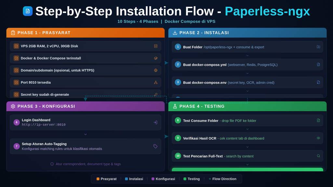Click step number 9 circle badge

(x=178, y=138)
